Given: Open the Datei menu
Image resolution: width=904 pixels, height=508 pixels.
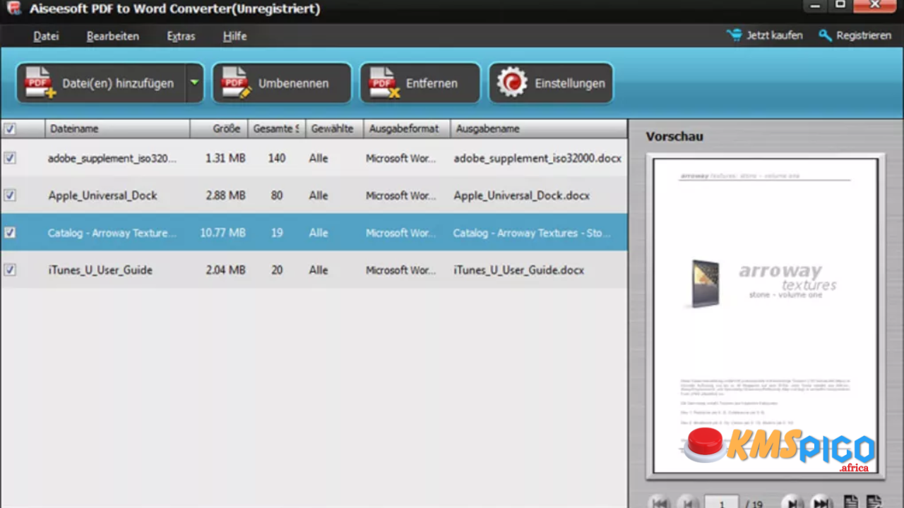Looking at the screenshot, I should click(x=46, y=36).
